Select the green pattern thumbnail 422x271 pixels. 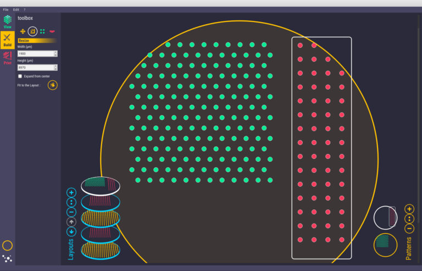click(x=385, y=245)
